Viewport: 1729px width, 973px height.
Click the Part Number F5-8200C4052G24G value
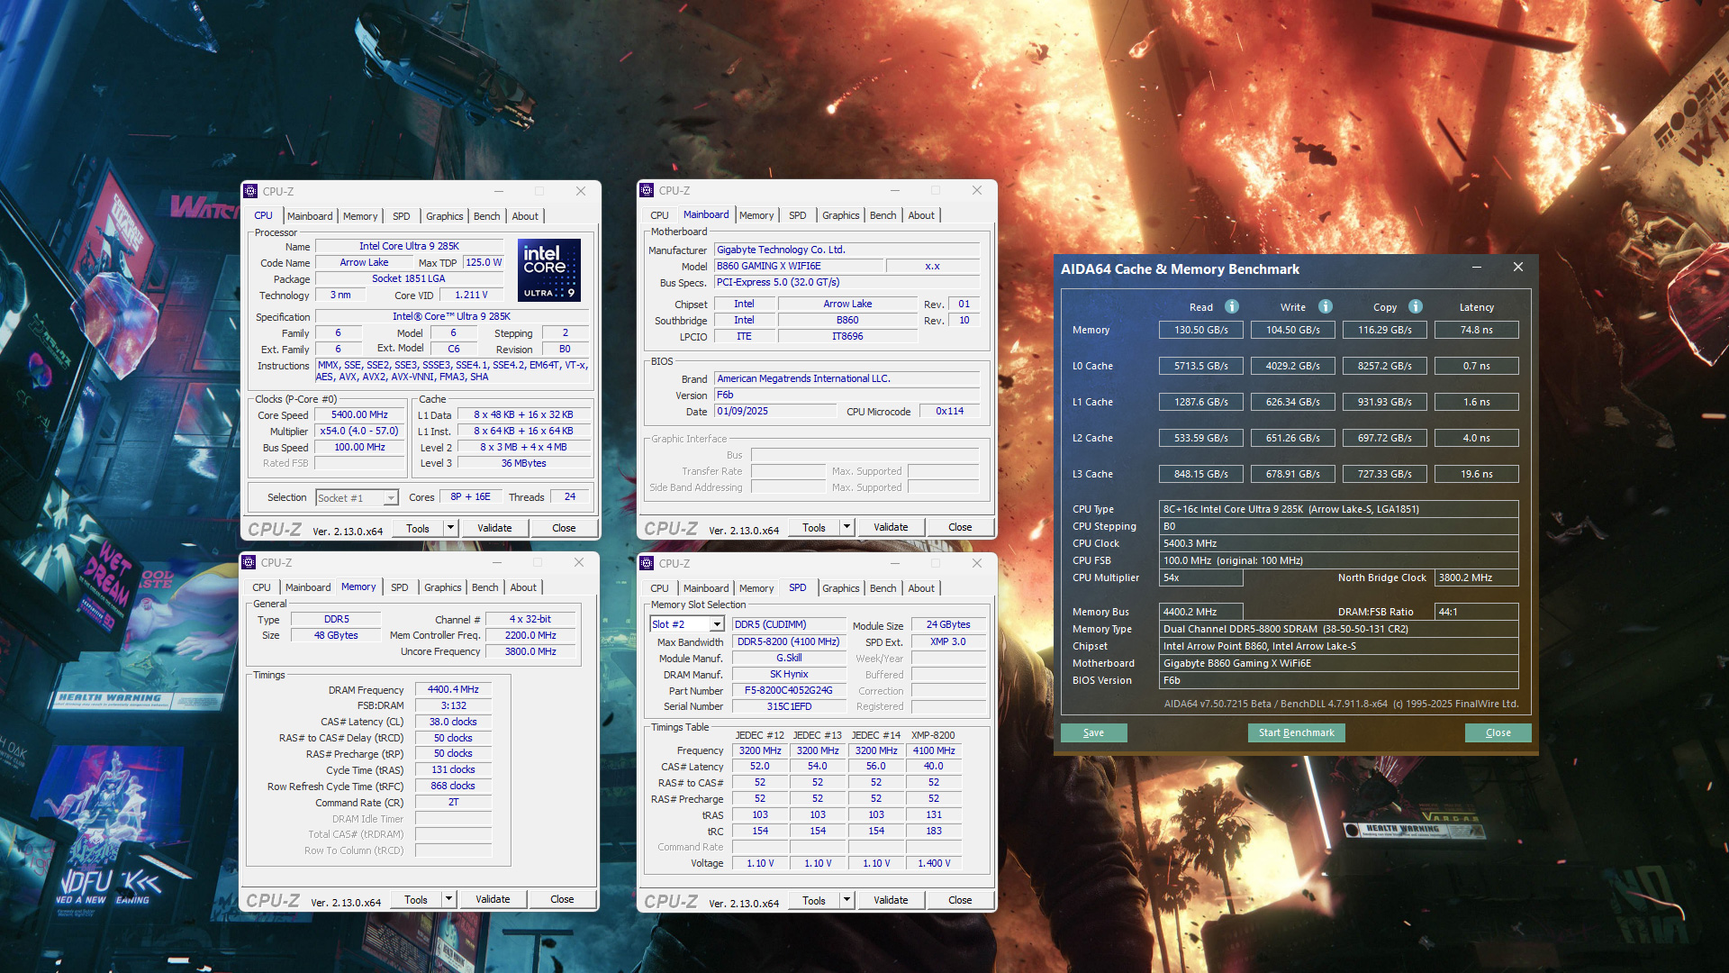click(x=788, y=690)
